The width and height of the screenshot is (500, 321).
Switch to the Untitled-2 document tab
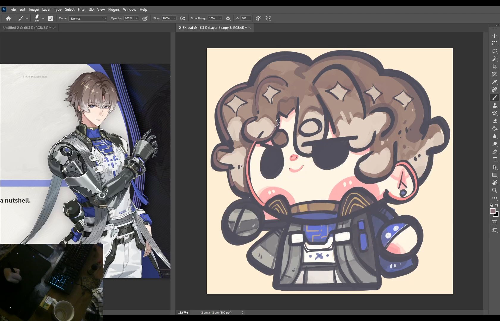(x=27, y=28)
